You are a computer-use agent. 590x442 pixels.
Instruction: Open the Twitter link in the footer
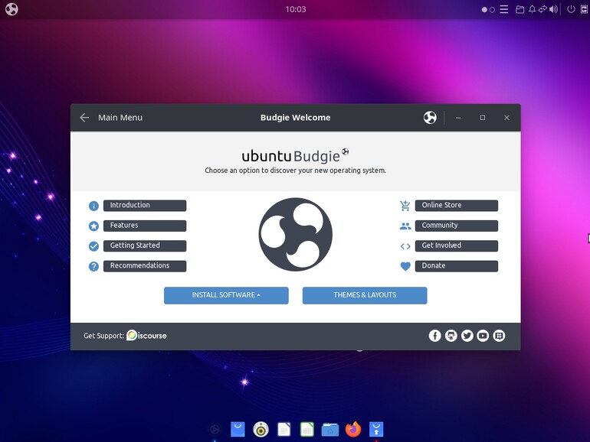pyautogui.click(x=467, y=336)
